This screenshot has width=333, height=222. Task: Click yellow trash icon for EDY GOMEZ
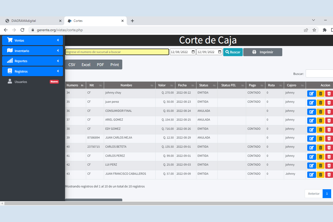[321, 129]
